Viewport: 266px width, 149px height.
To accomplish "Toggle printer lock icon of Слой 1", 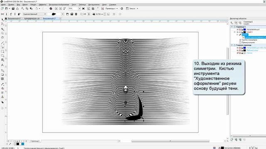I will pos(240,32).
